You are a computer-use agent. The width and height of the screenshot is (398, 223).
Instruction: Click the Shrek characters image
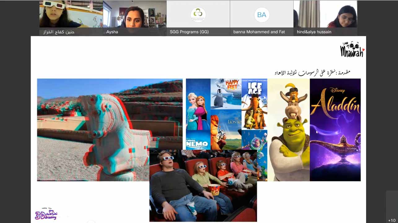tap(289, 130)
